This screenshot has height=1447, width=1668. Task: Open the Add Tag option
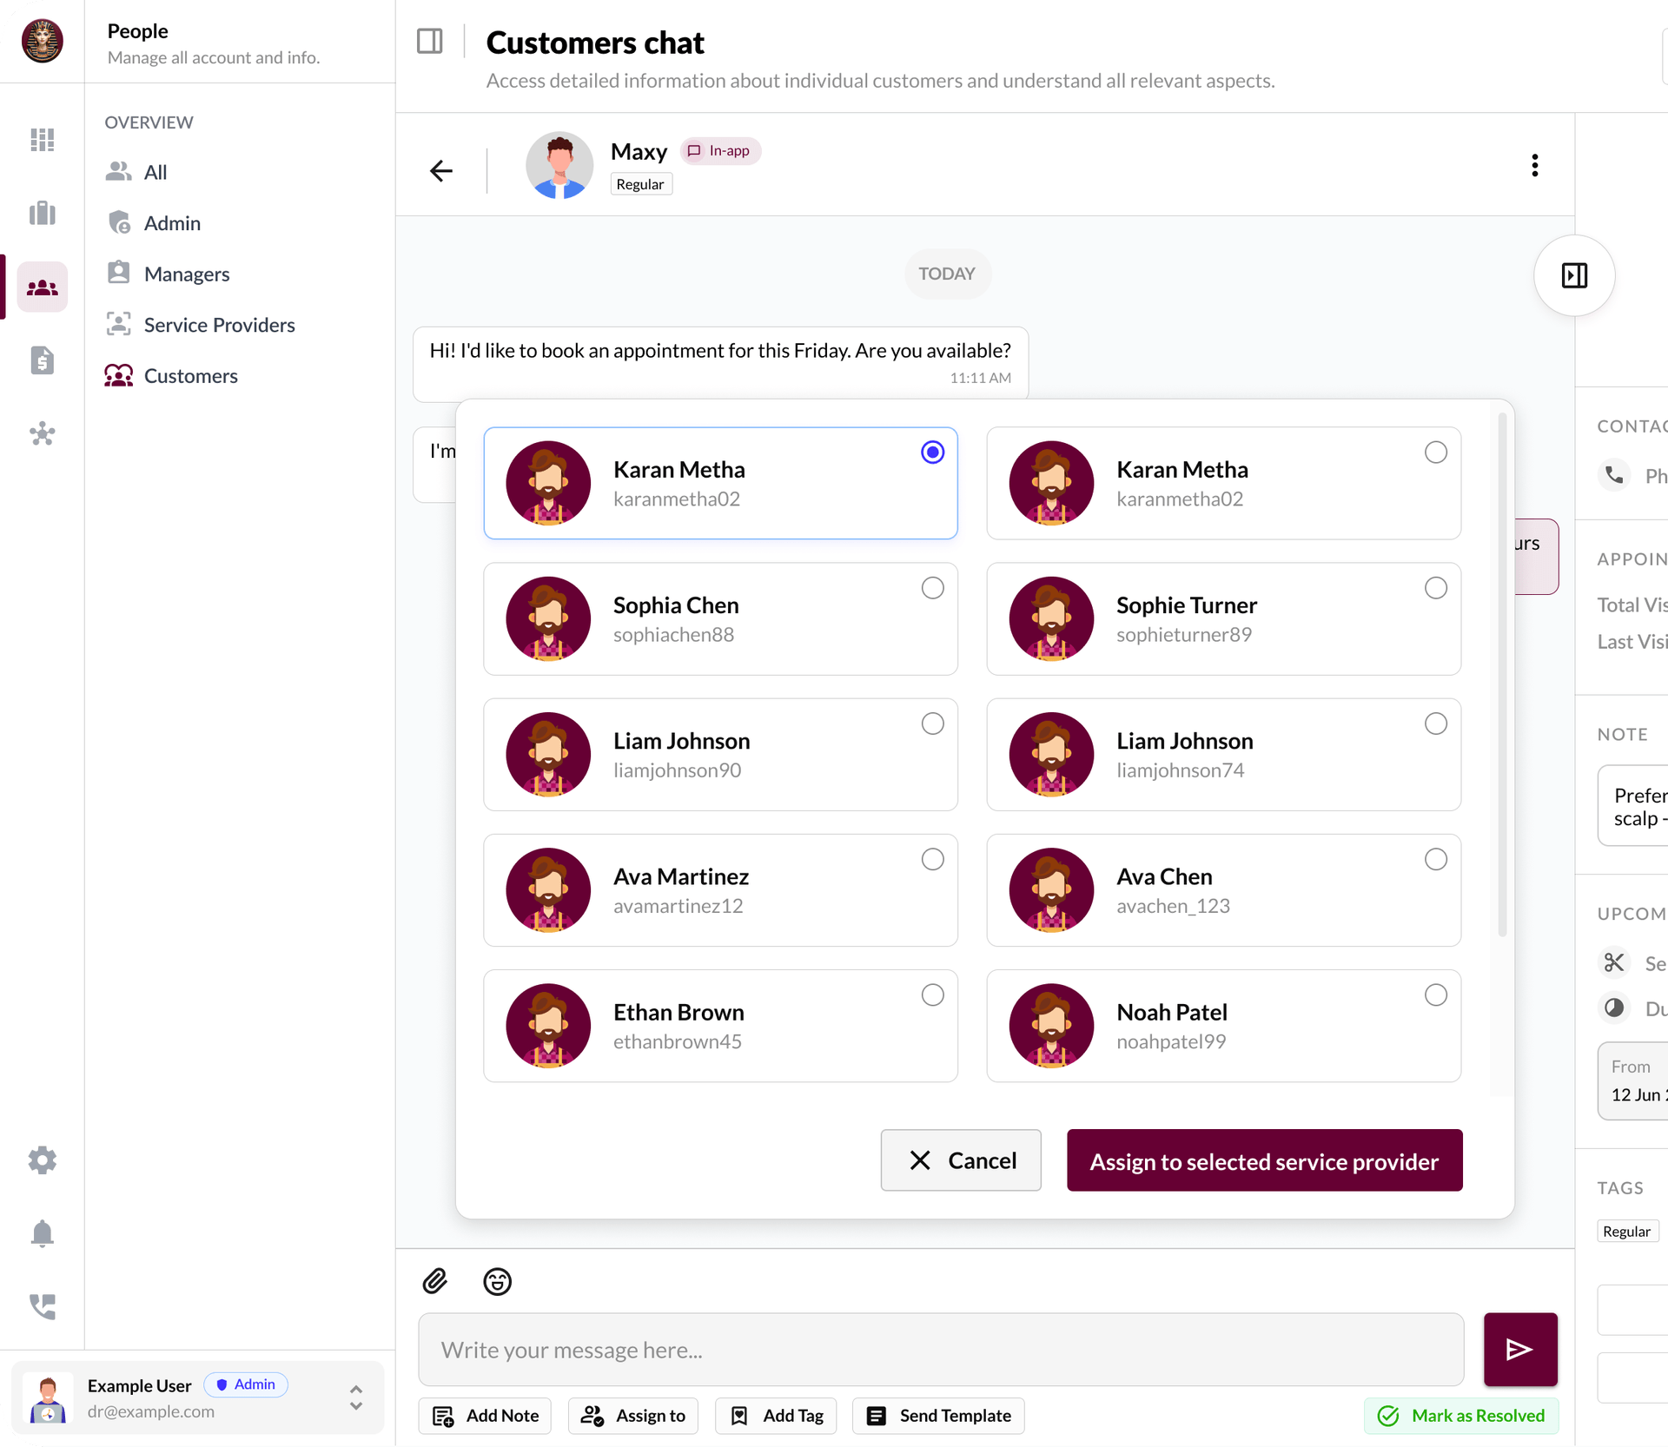pos(776,1416)
